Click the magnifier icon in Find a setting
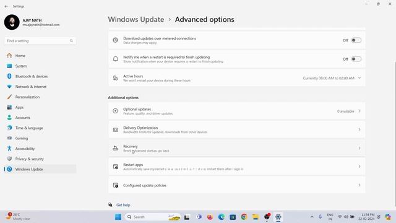This screenshot has width=396, height=223. pyautogui.click(x=71, y=41)
